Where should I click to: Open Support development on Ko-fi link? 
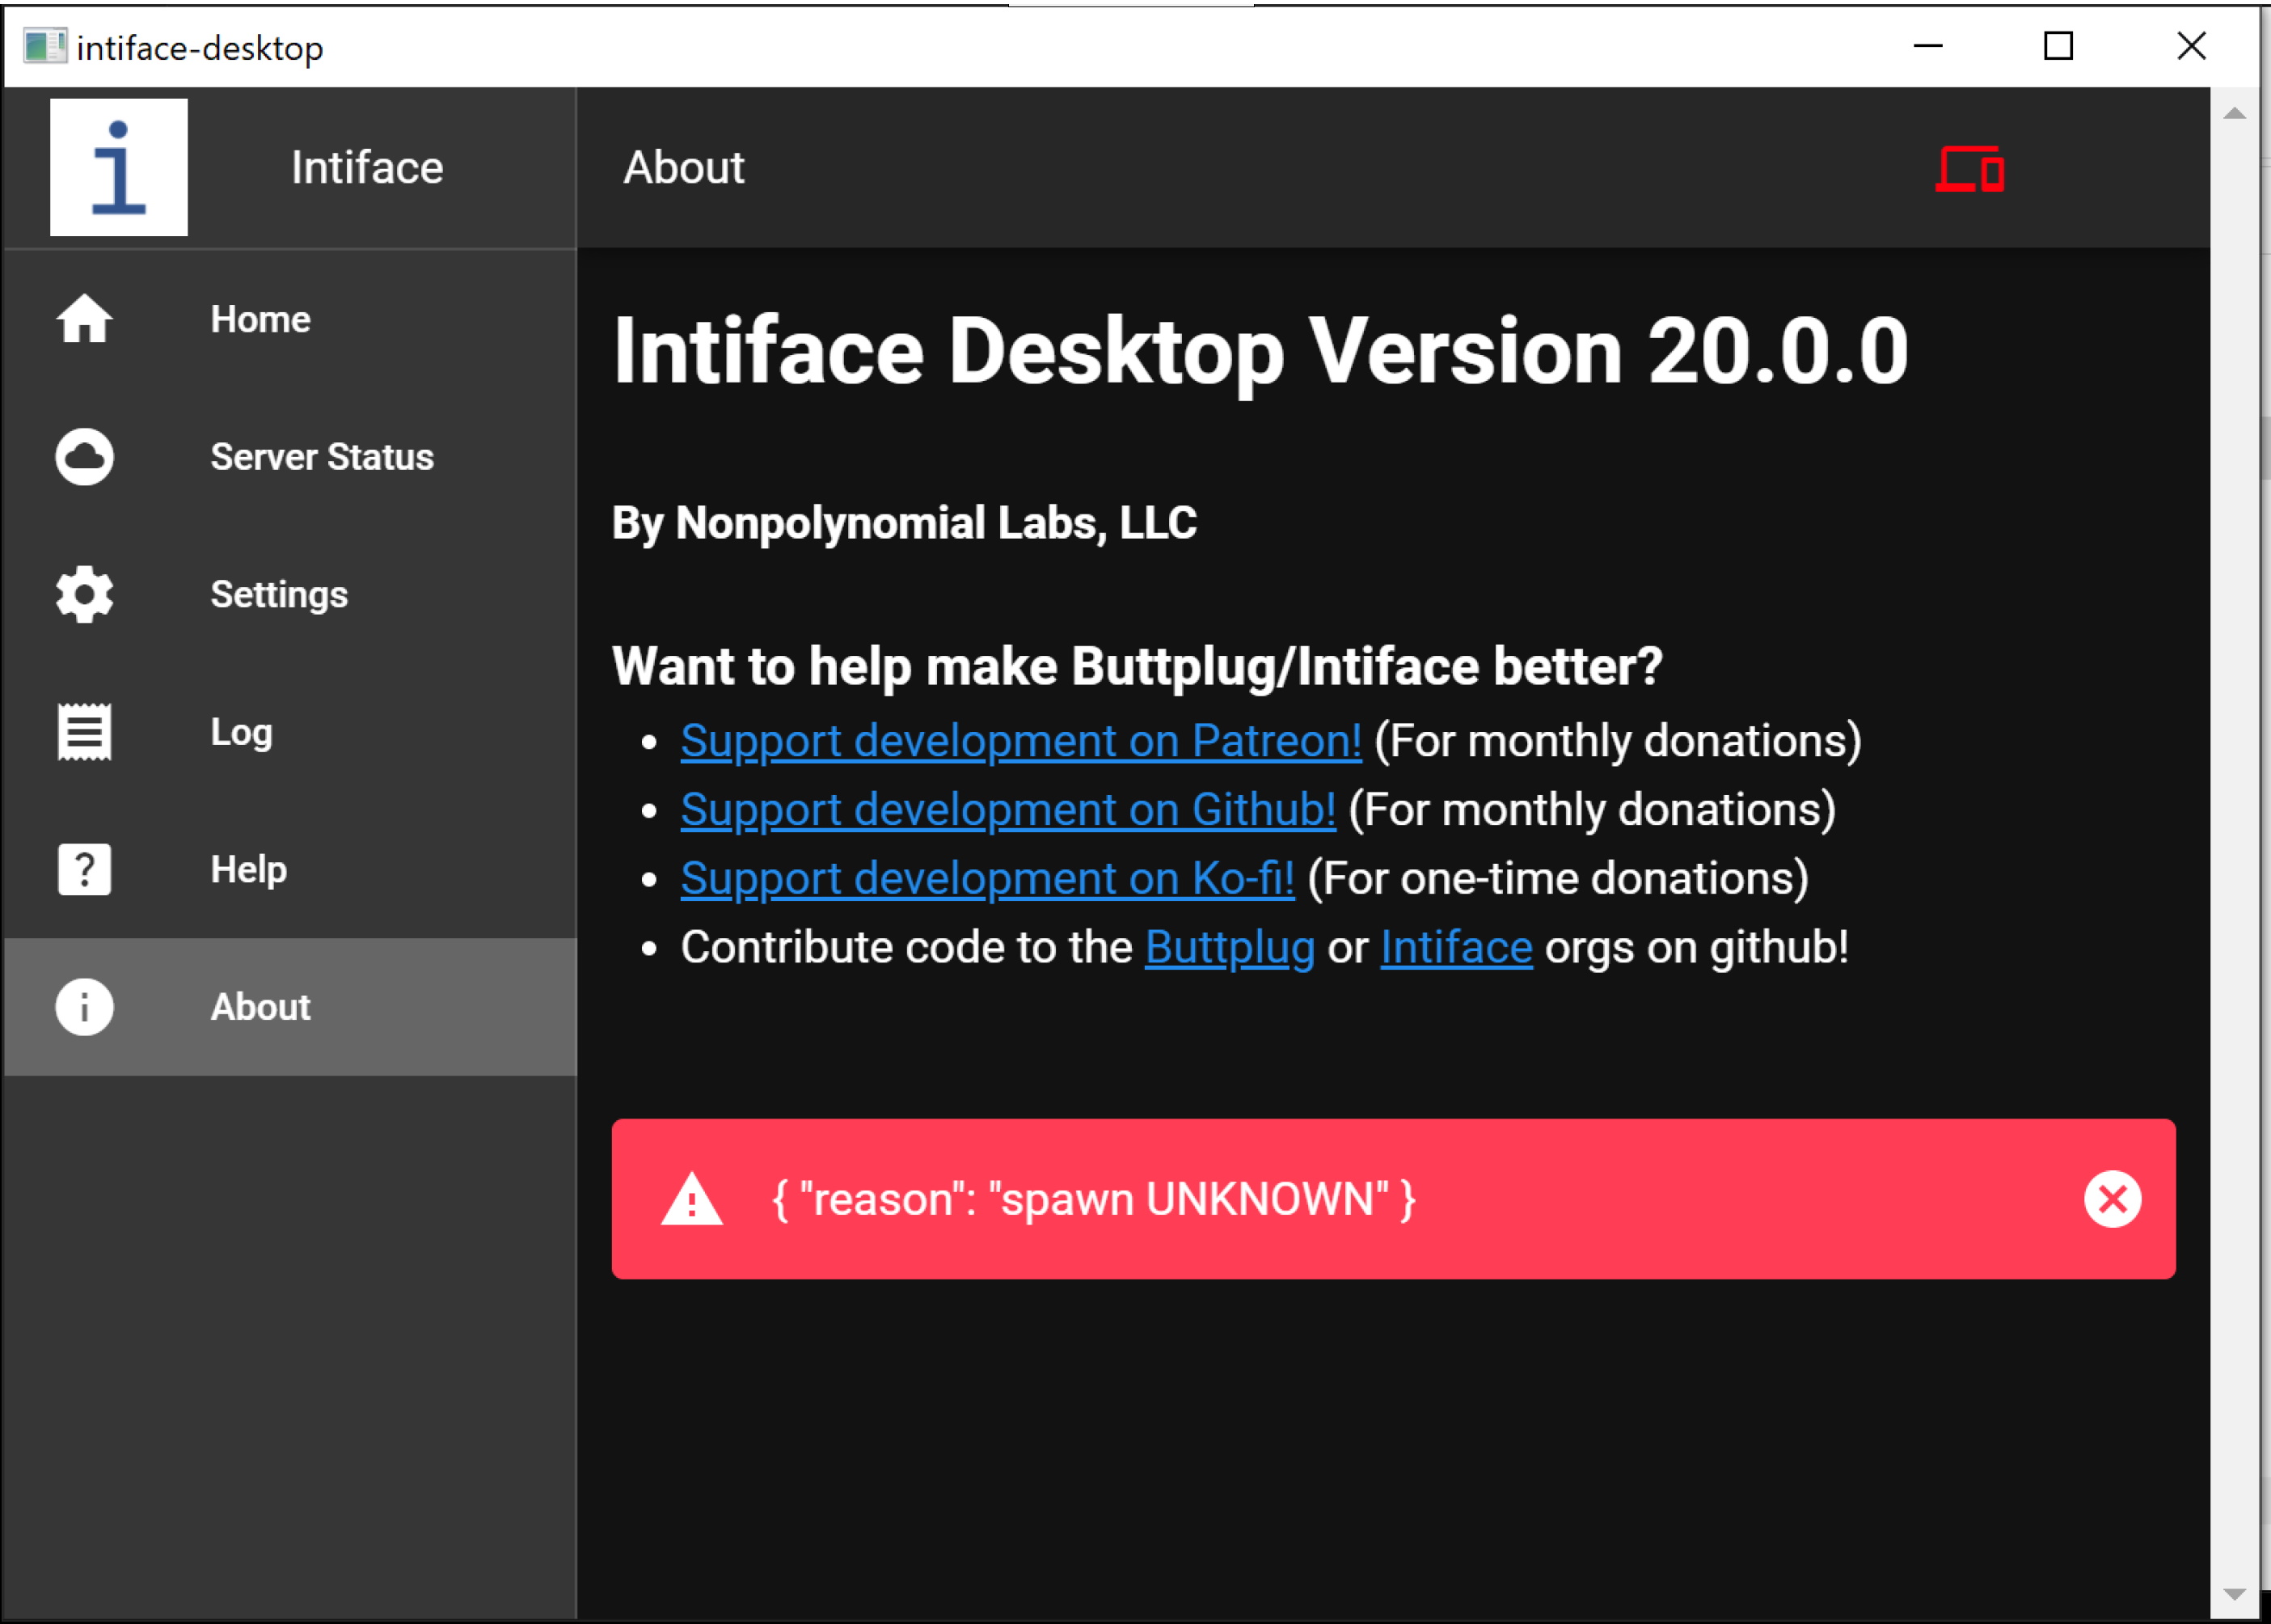coord(986,879)
